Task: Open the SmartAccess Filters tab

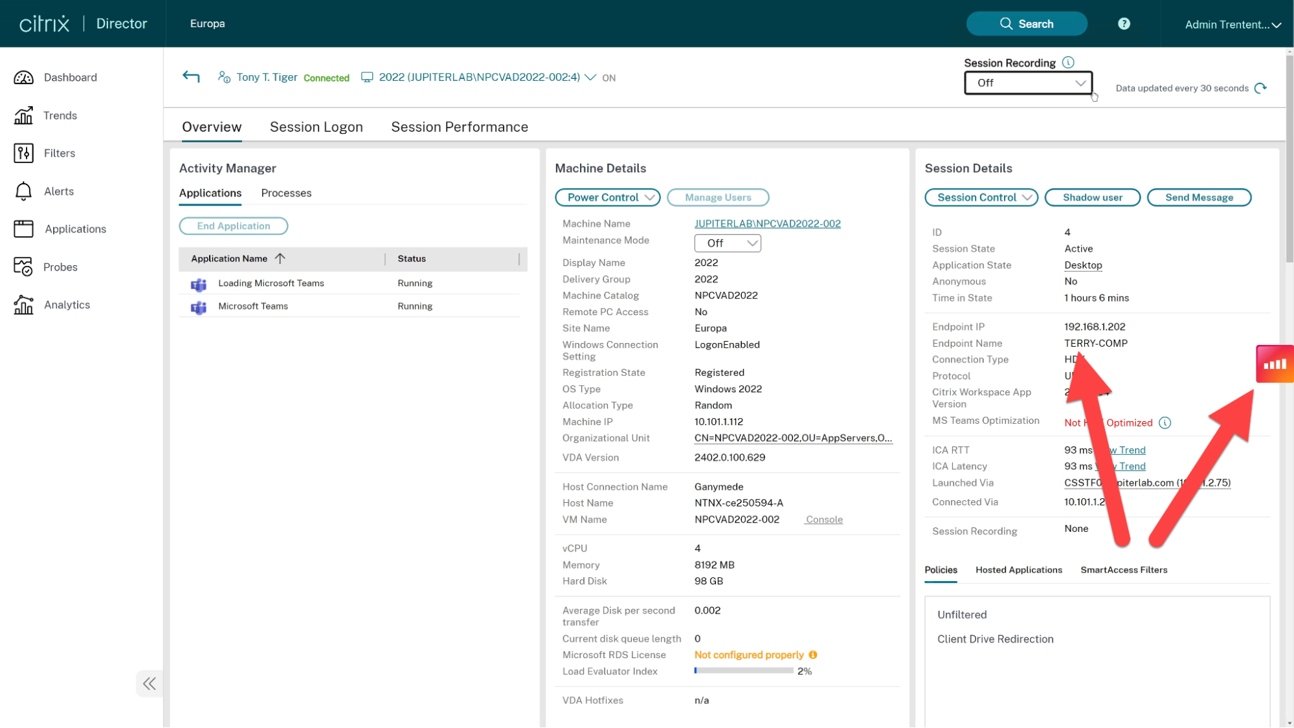Action: coord(1124,570)
